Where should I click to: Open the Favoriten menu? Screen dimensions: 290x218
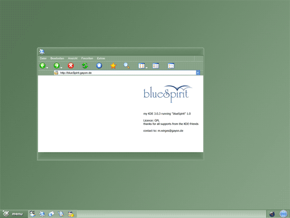click(x=87, y=59)
